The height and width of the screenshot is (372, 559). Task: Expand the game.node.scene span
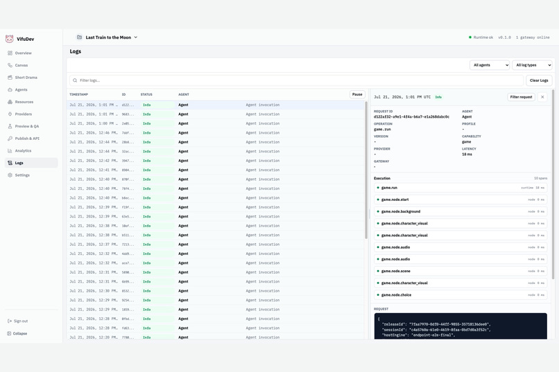pos(461,272)
